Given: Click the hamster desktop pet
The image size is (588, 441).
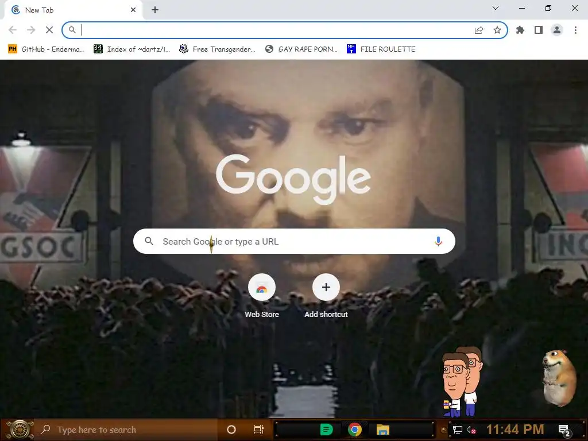Looking at the screenshot, I should pyautogui.click(x=559, y=378).
